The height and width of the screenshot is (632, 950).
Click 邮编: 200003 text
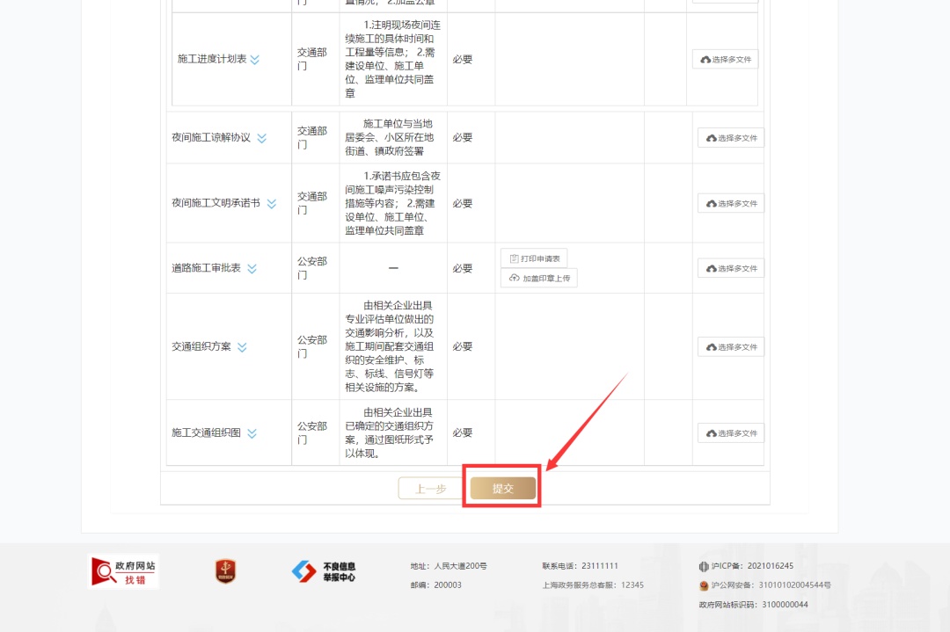point(435,585)
